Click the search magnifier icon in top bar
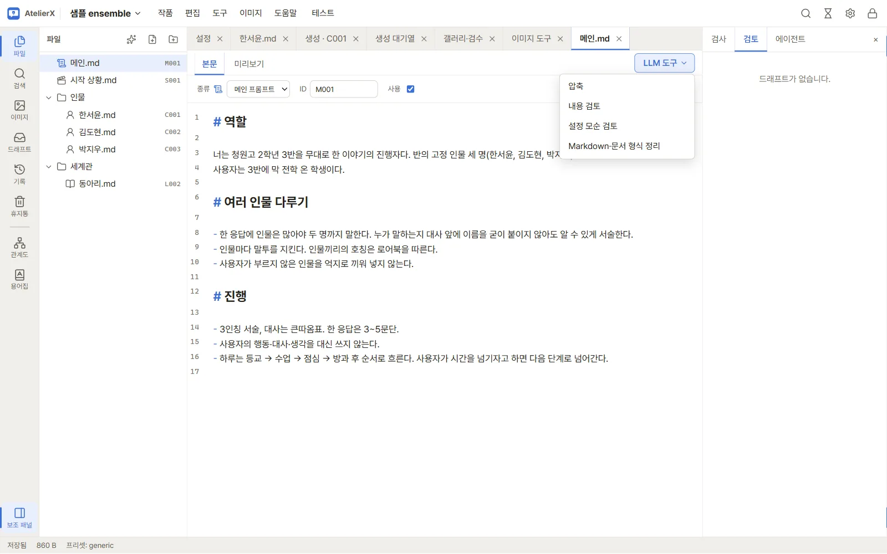887x554 pixels. pyautogui.click(x=806, y=13)
